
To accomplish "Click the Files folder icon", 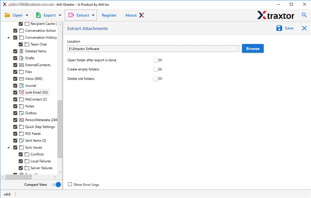I will [x=21, y=72].
